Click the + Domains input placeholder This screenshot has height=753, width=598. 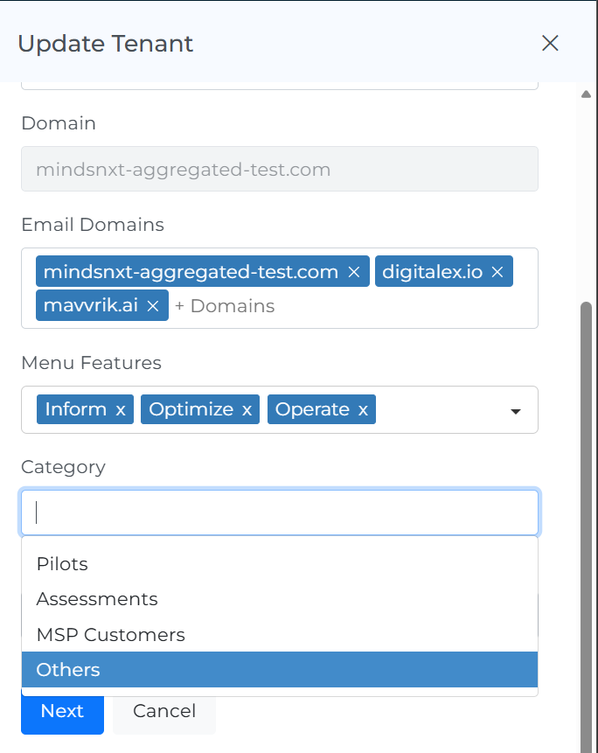pyautogui.click(x=225, y=306)
